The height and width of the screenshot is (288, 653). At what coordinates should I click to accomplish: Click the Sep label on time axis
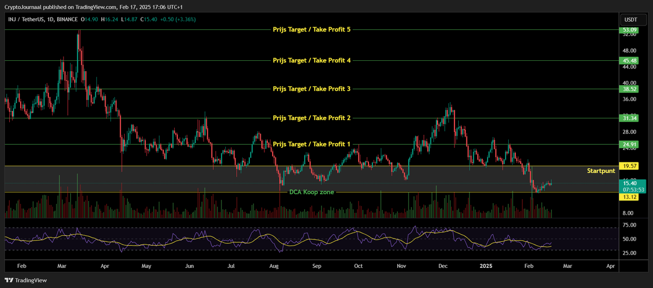pyautogui.click(x=317, y=267)
